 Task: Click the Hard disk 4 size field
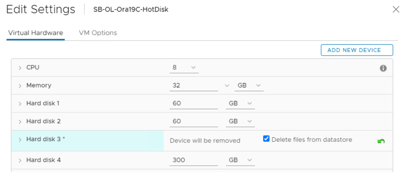(193, 160)
